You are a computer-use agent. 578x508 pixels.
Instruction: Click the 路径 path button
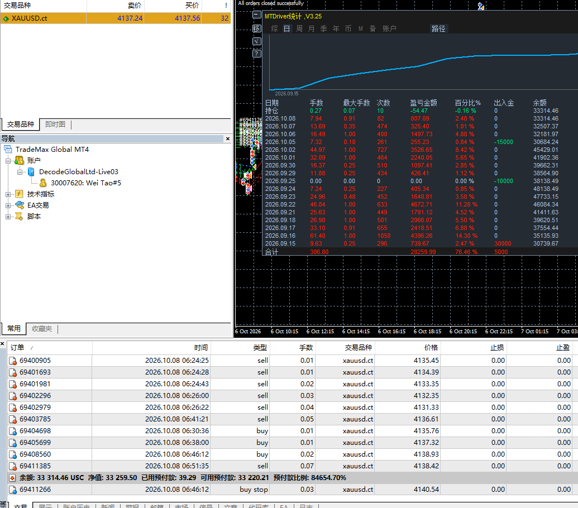pyautogui.click(x=438, y=28)
